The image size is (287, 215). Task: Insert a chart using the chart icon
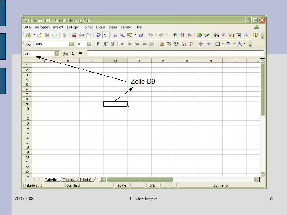pos(200,35)
